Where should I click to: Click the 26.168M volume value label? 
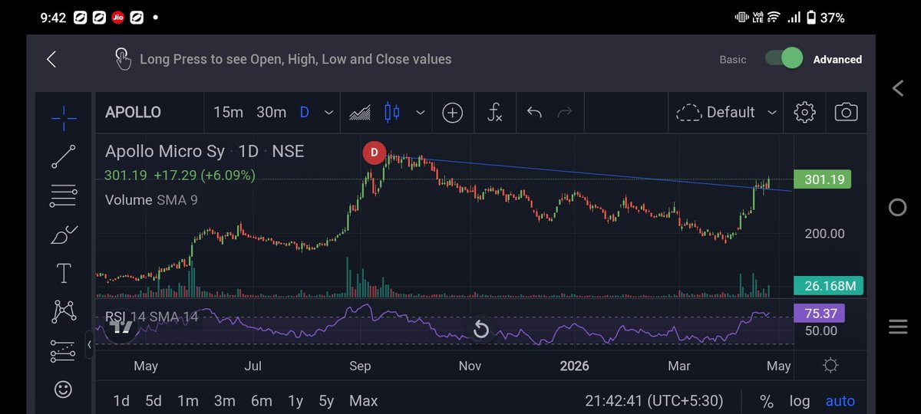pos(829,286)
